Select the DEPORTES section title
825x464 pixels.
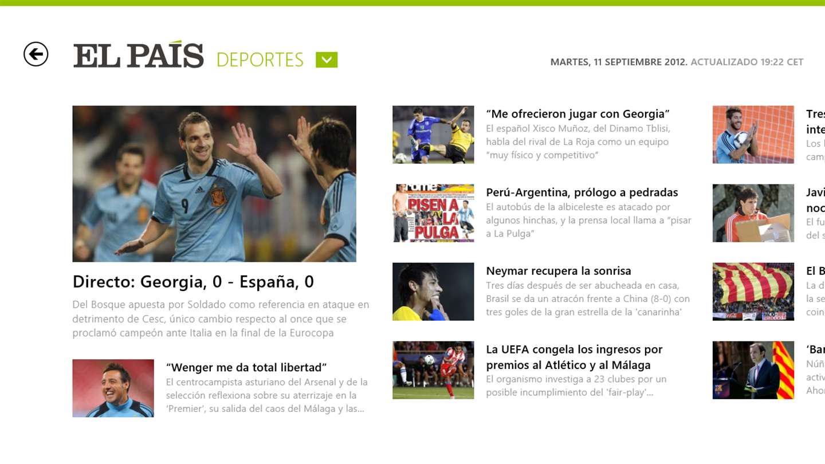tap(260, 60)
